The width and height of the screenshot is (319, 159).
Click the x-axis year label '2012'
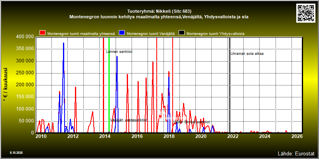tap(73, 136)
